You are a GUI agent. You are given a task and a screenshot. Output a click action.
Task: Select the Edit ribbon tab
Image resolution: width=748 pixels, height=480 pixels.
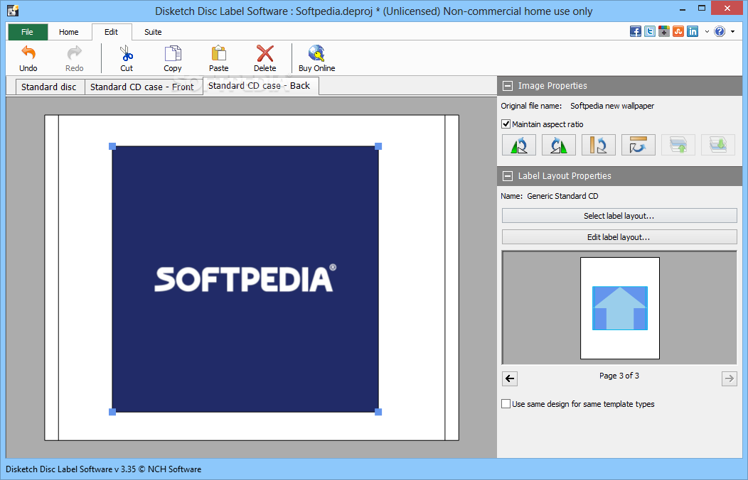pyautogui.click(x=112, y=32)
